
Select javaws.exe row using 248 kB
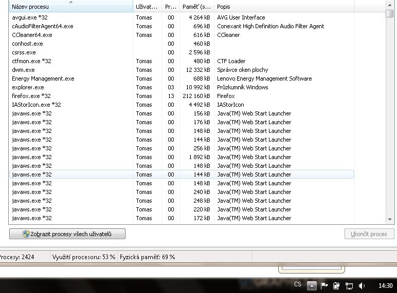click(182, 201)
